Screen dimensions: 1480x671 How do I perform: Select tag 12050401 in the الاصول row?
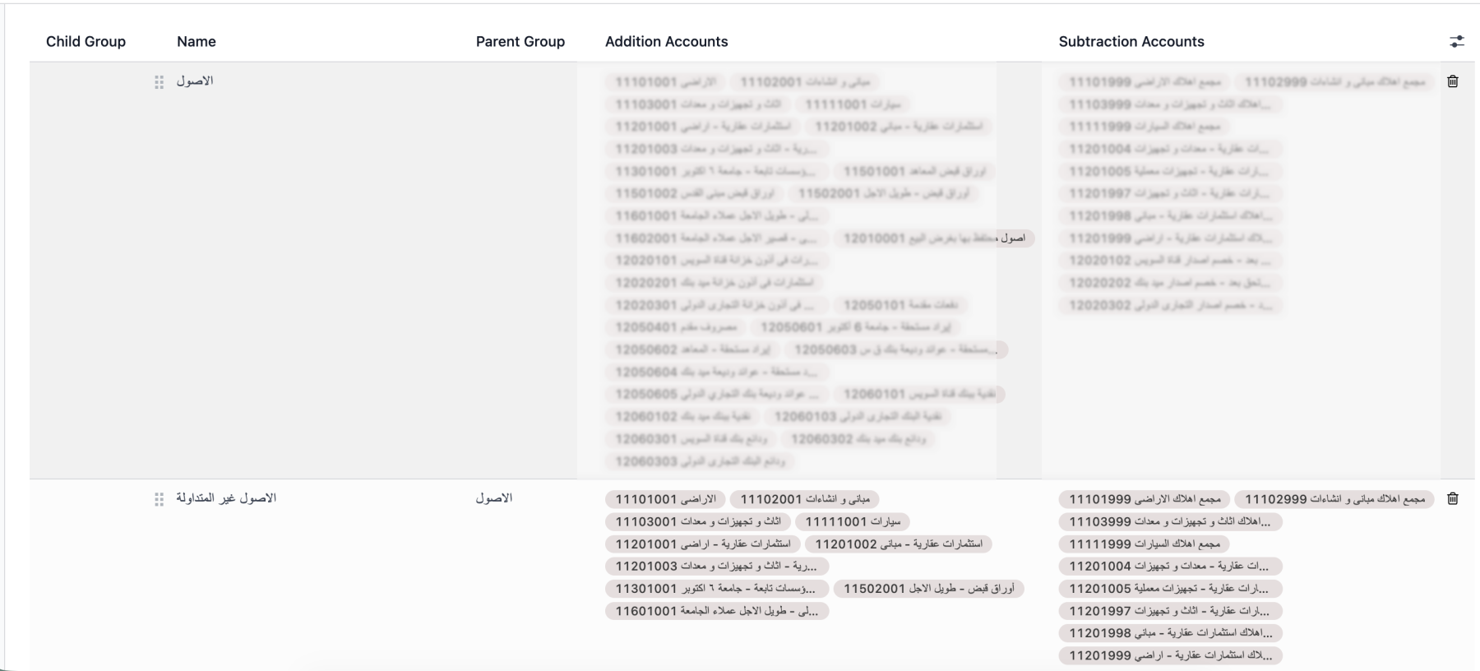pos(676,327)
